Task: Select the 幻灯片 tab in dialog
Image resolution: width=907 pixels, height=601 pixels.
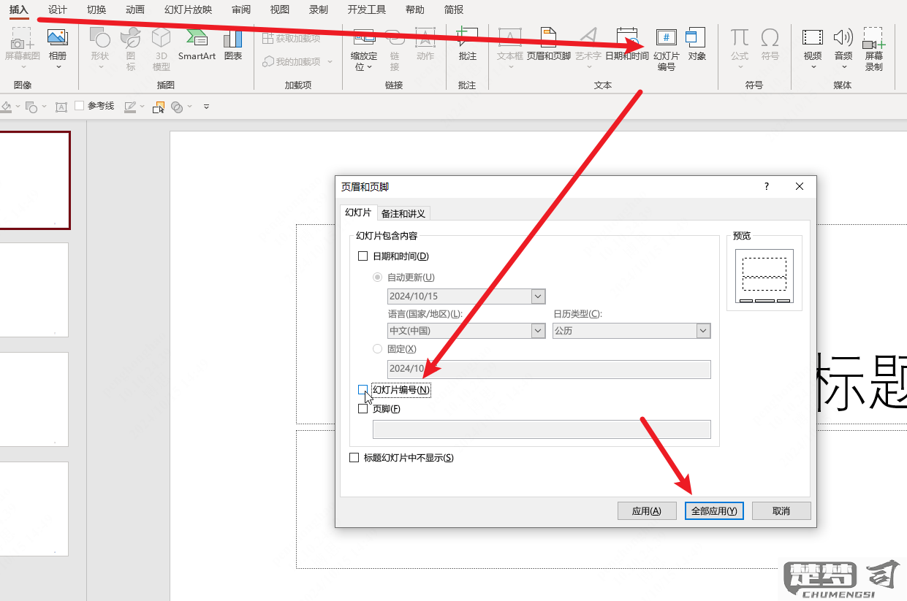Action: 358,213
